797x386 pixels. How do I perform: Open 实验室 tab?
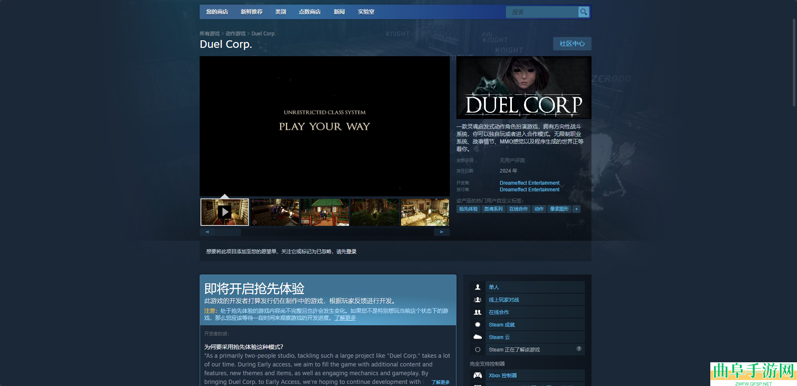coord(366,12)
